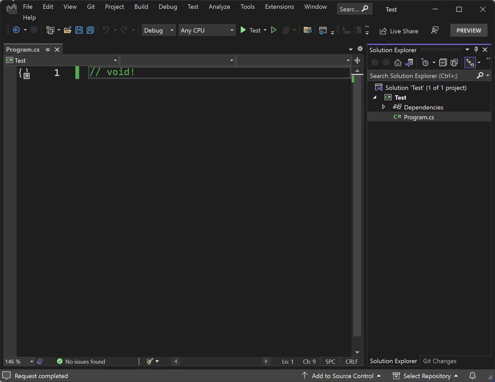Open the Debug configuration dropdown
Viewport: 495px width, 382px height.
pos(159,30)
